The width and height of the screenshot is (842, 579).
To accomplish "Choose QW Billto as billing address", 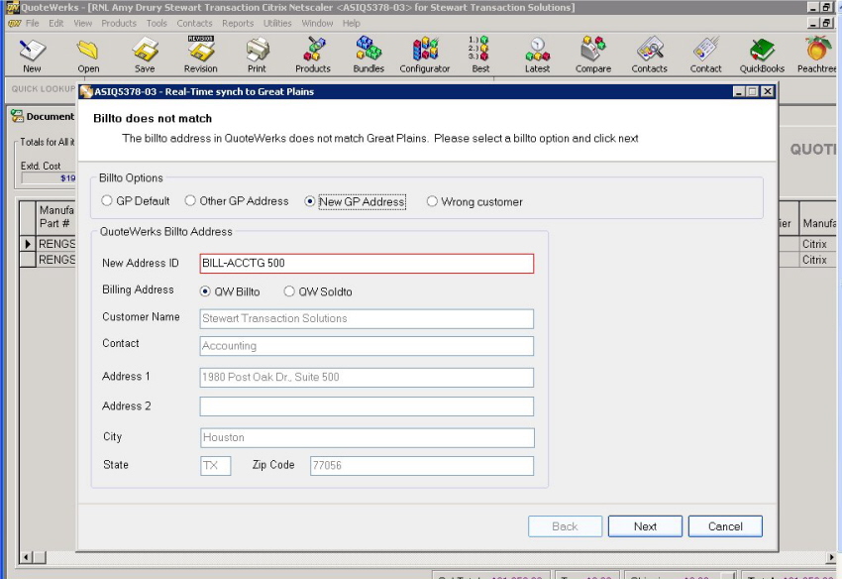I will 205,291.
